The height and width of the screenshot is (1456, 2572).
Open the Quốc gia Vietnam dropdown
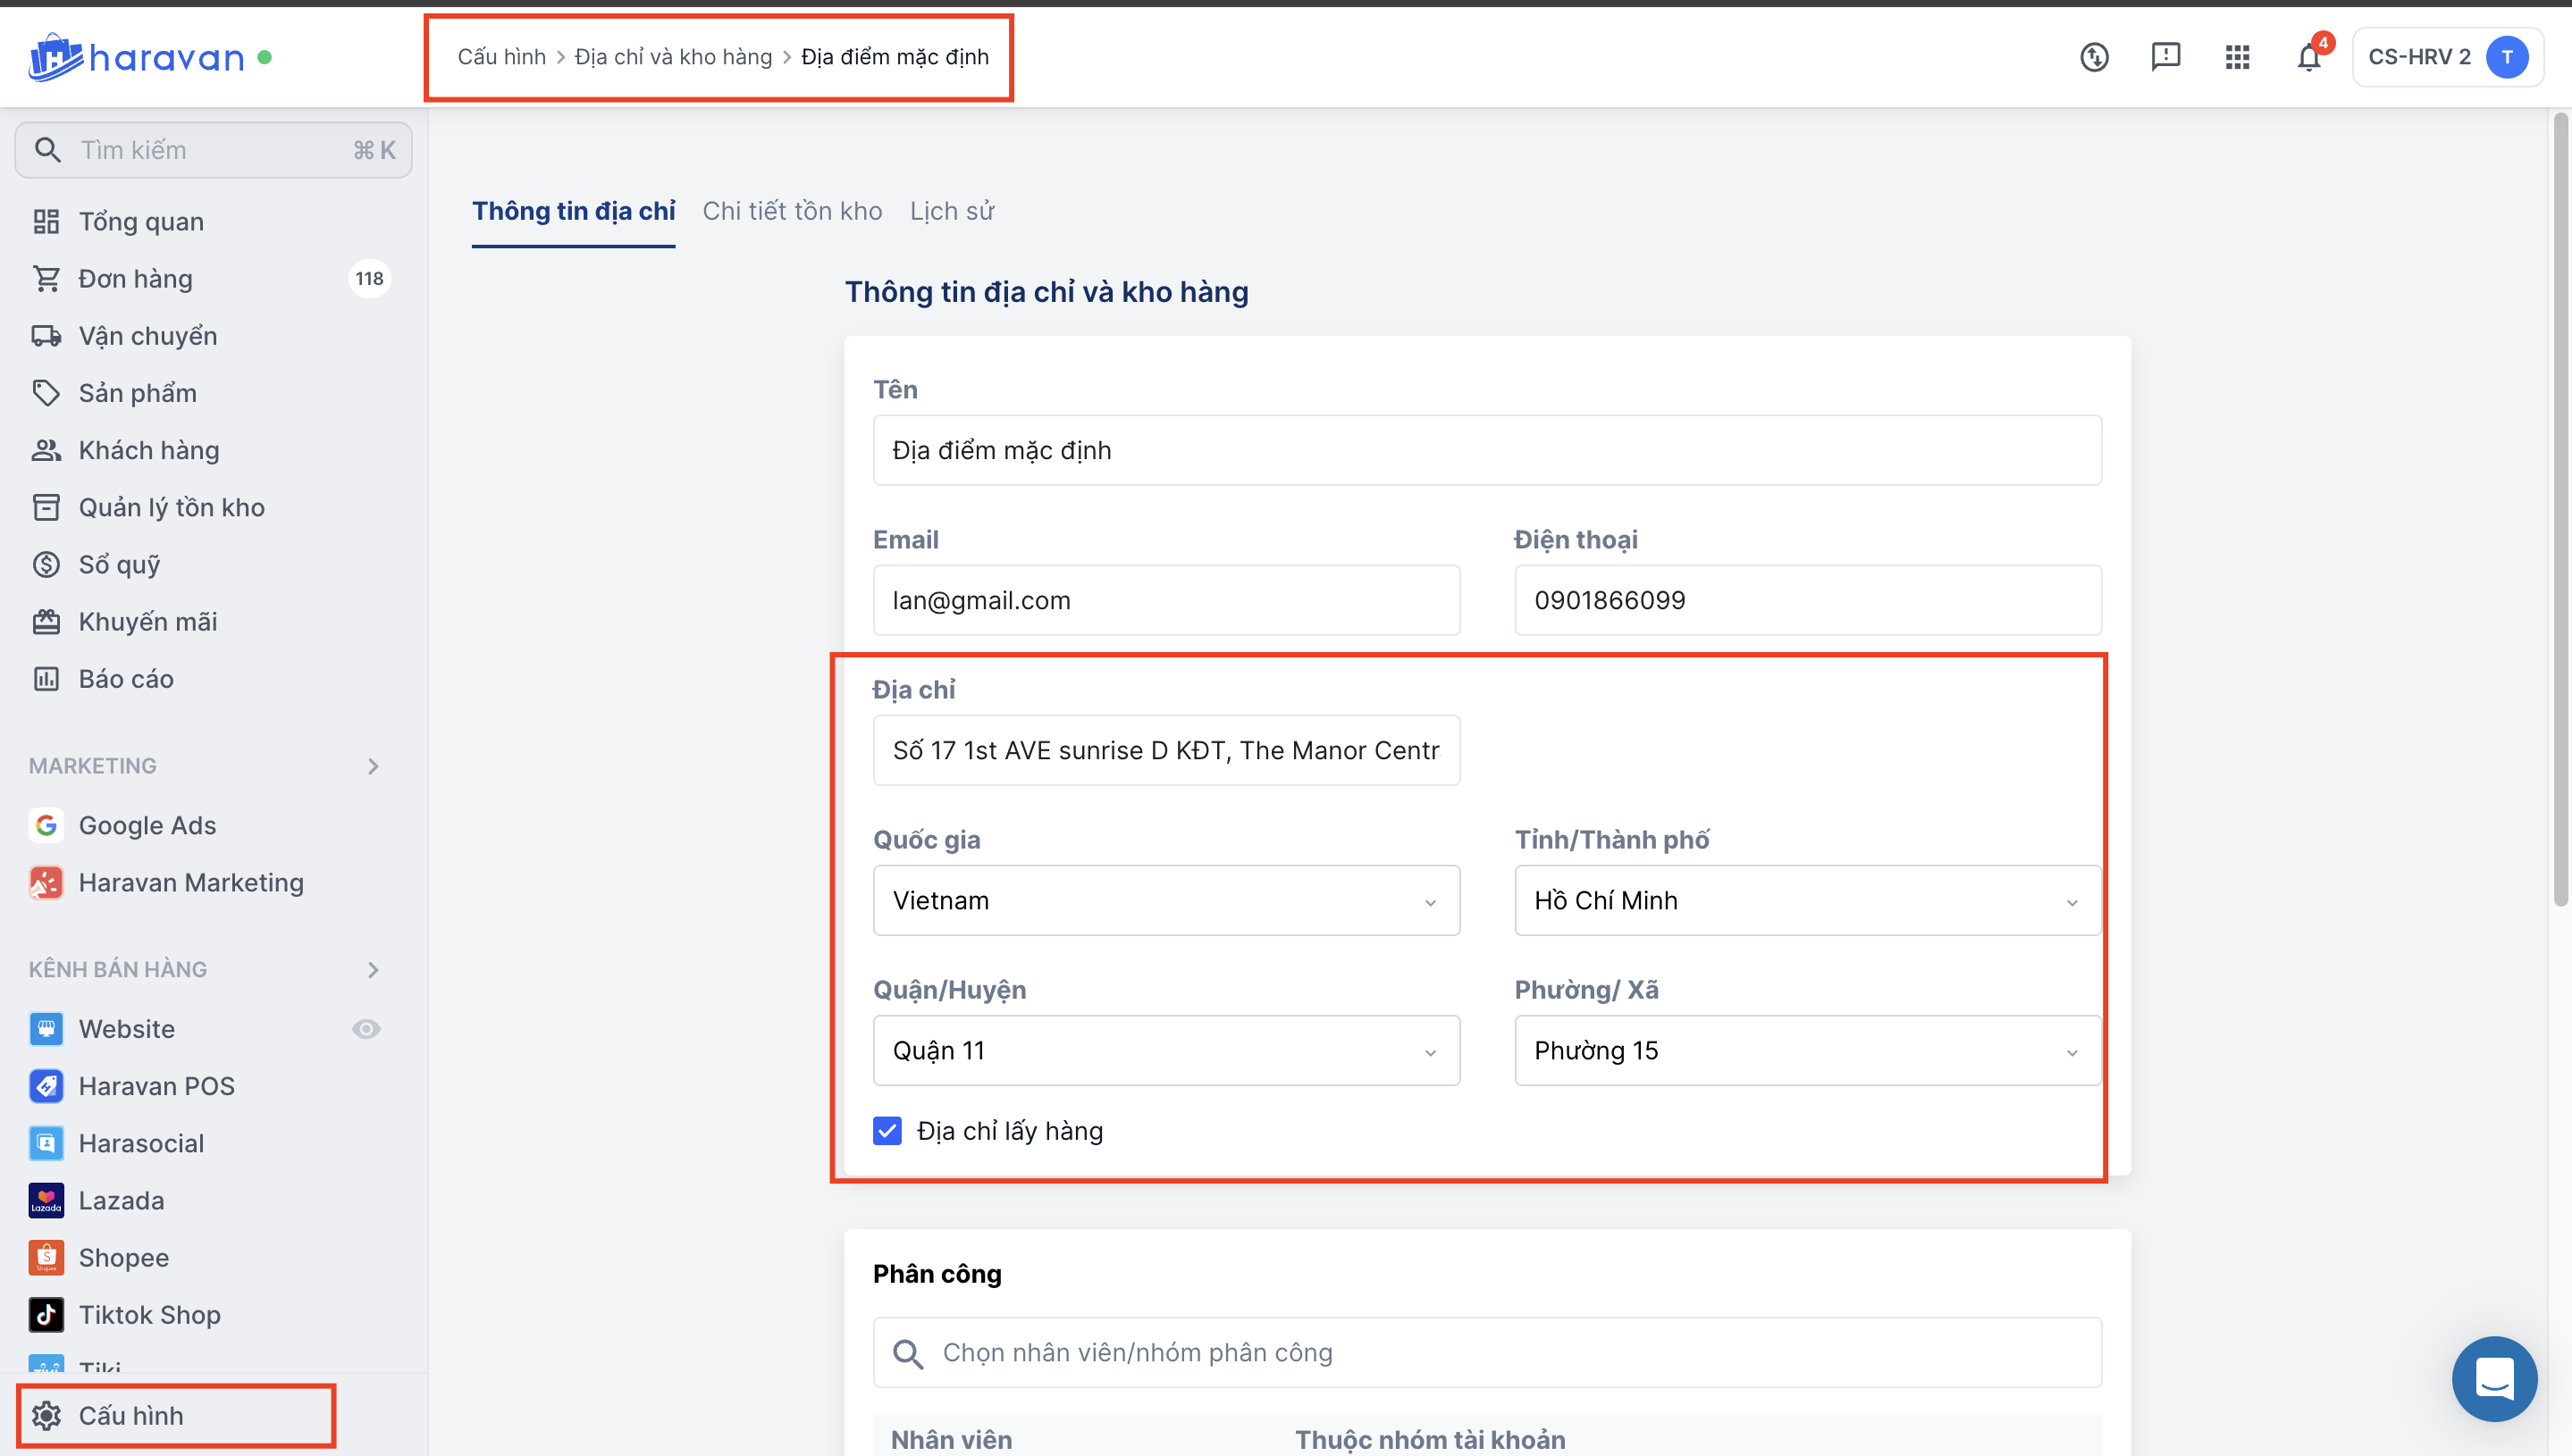(1165, 900)
